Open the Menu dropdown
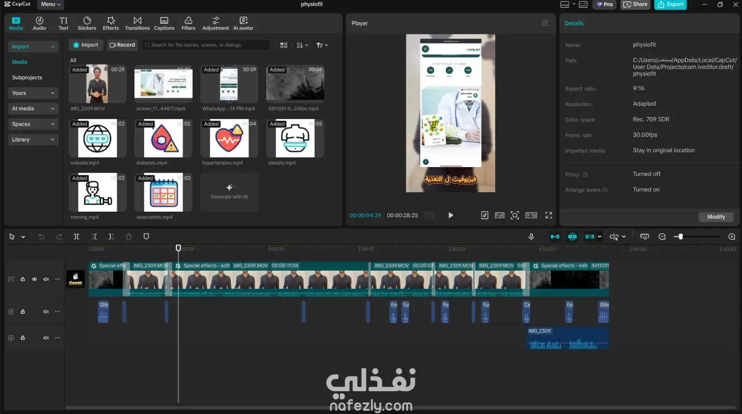 click(51, 4)
